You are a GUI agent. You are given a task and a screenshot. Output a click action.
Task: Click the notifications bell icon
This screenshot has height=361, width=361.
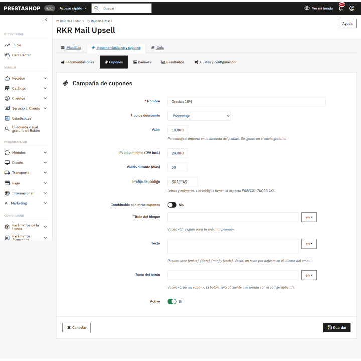click(x=341, y=8)
